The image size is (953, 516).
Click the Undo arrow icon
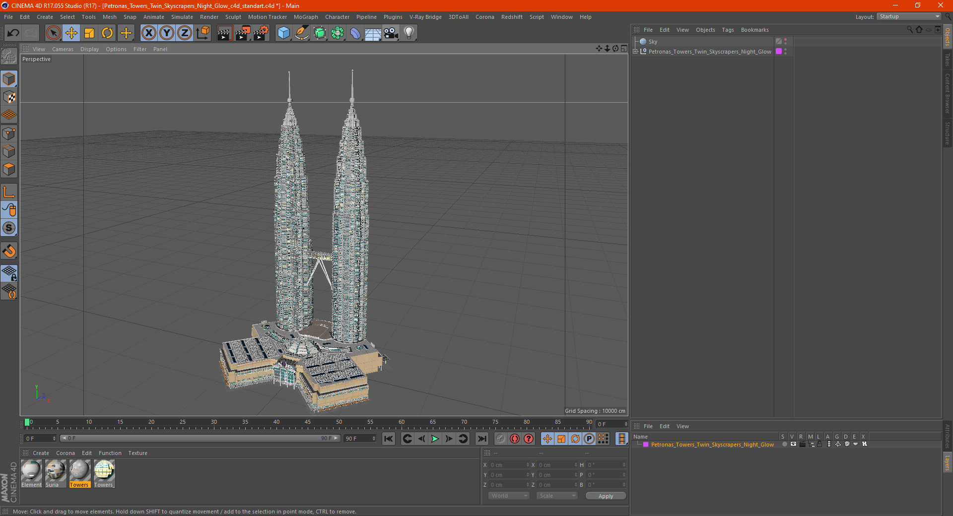coord(13,33)
